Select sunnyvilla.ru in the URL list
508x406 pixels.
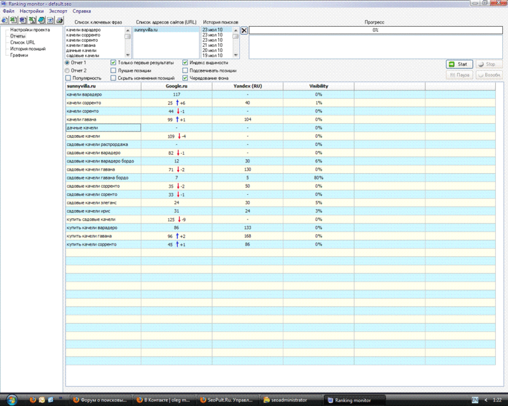(147, 30)
